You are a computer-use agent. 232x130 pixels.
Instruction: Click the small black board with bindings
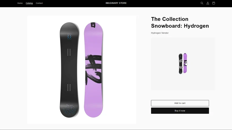(180, 64)
